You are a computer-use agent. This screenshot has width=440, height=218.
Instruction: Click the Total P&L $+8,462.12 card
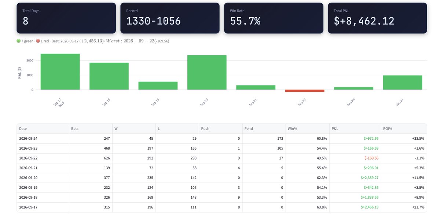pyautogui.click(x=377, y=18)
